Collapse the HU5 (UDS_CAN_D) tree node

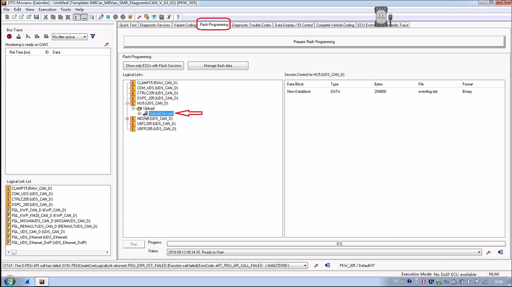tap(127, 103)
